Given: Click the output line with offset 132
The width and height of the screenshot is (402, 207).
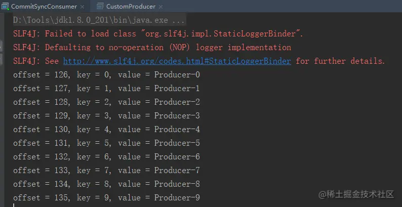Looking at the screenshot, I should [x=106, y=157].
